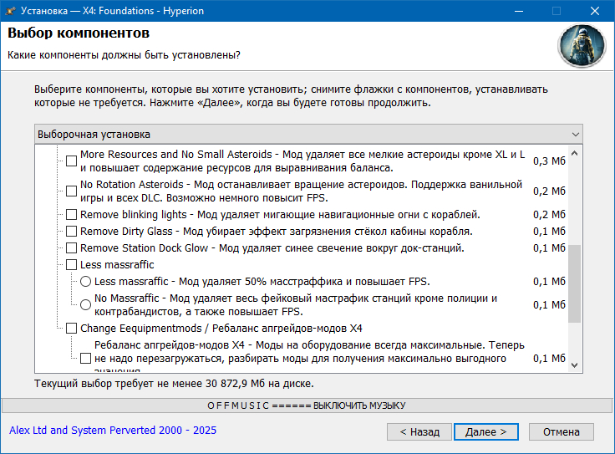615x454 pixels.
Task: Close the installer window
Action: (595, 11)
